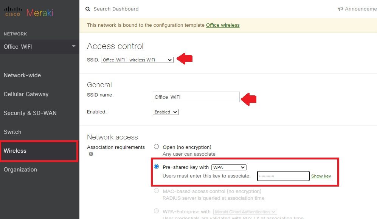This screenshot has height=219, width=377.
Task: Click the search magnifier icon
Action: pos(88,9)
